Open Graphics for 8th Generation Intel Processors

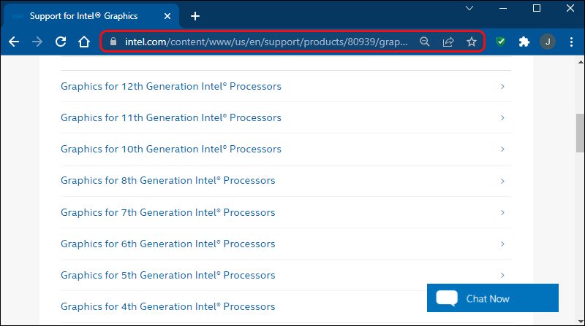pos(167,180)
